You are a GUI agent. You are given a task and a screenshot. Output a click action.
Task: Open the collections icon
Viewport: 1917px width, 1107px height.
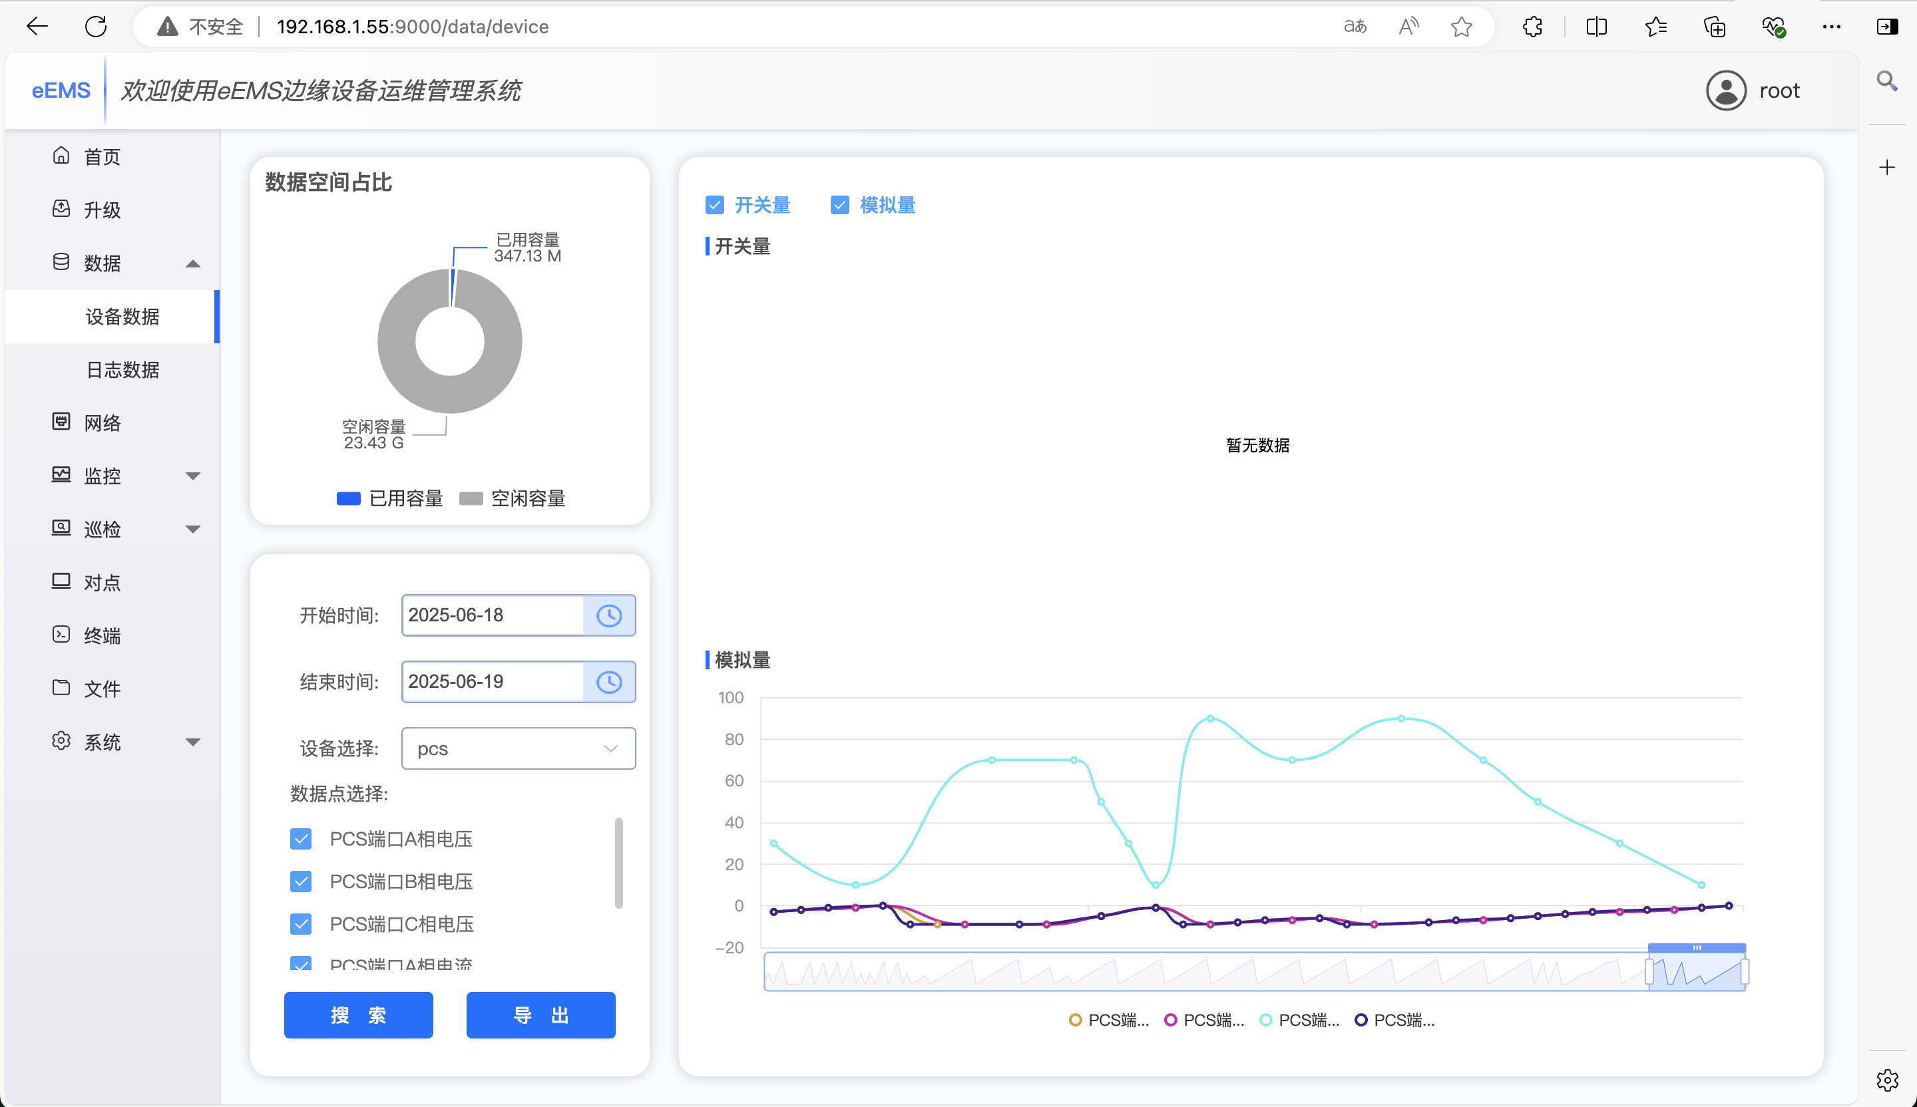(1715, 27)
